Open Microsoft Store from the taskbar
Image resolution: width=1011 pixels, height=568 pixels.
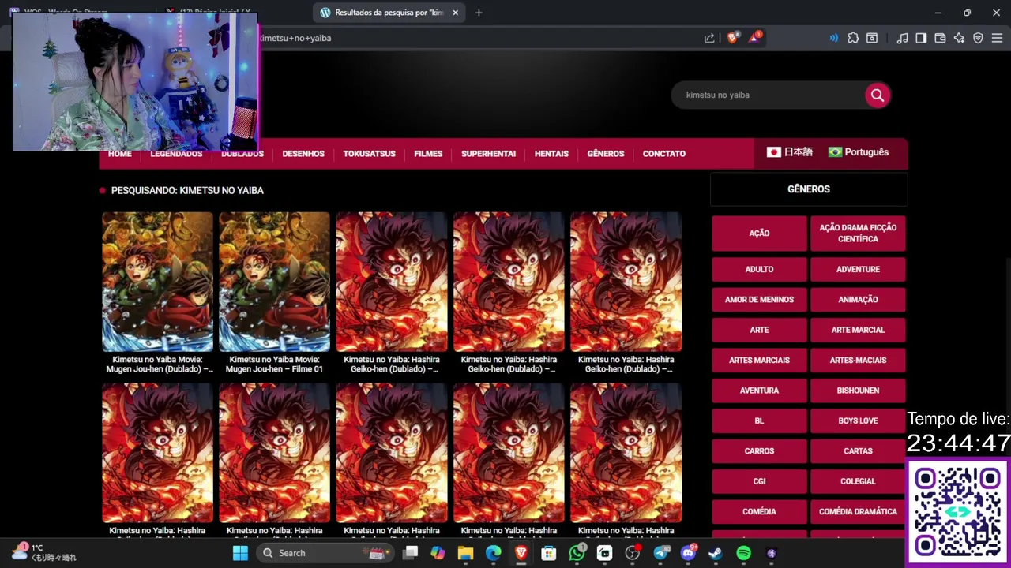[548, 553]
